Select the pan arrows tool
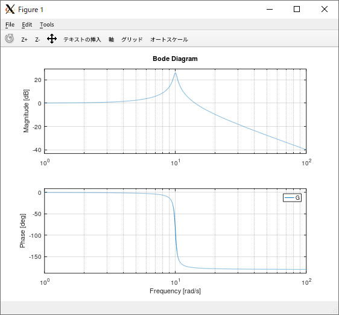This screenshot has width=339, height=315. click(x=52, y=39)
